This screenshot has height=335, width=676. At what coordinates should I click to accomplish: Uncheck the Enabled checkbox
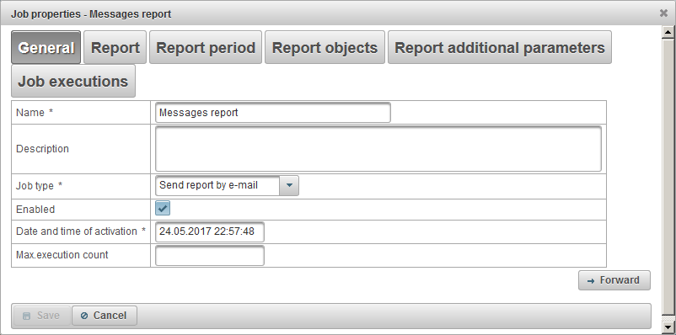(163, 209)
